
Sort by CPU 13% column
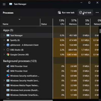tap(59, 22)
